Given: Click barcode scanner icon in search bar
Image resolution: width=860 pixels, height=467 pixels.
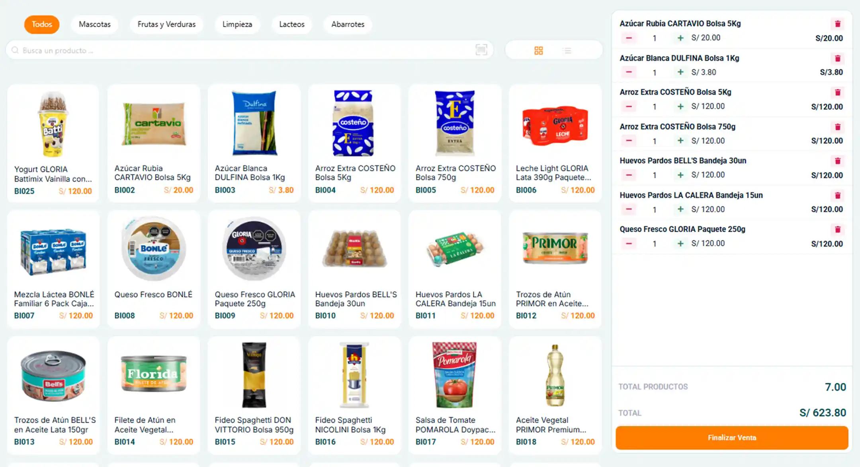Looking at the screenshot, I should (x=481, y=50).
